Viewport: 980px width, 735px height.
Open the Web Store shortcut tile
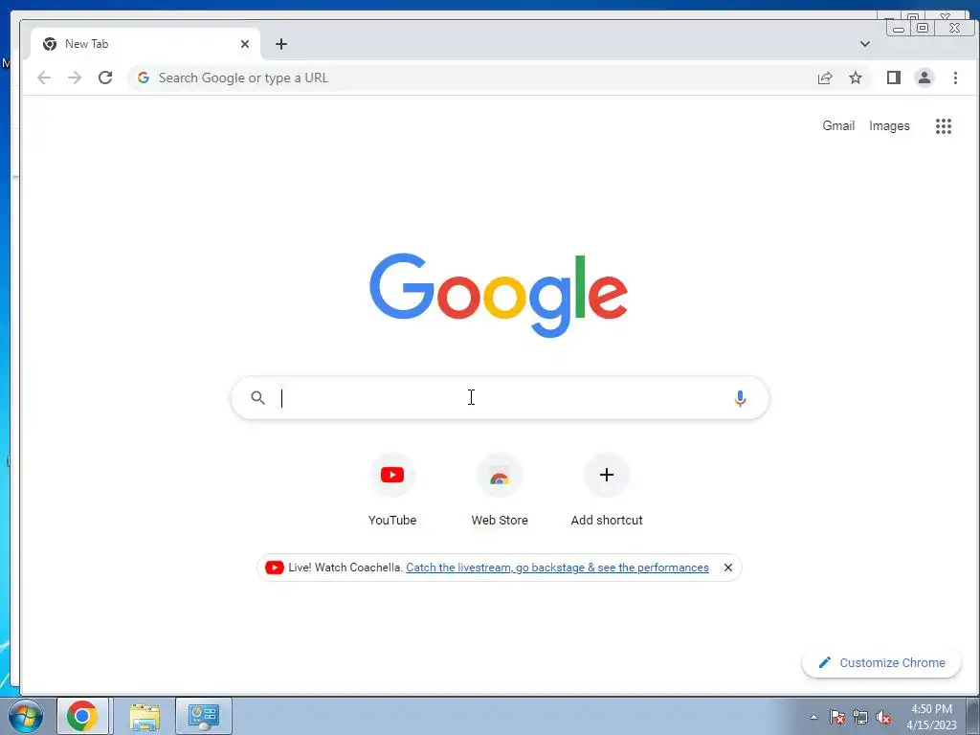pyautogui.click(x=500, y=490)
